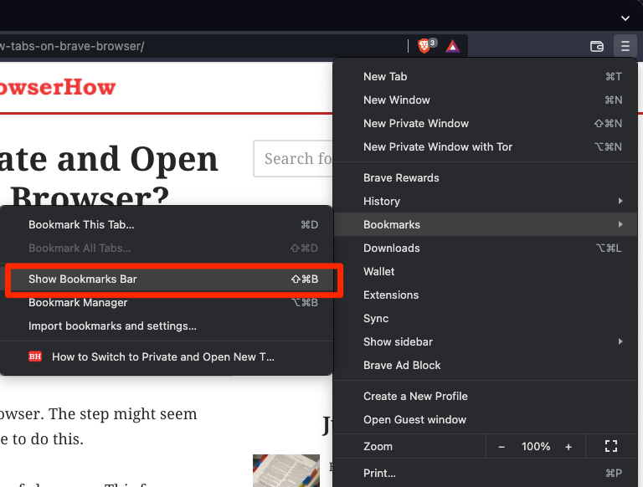
Task: Click the fullscreen zoom icon
Action: click(610, 447)
